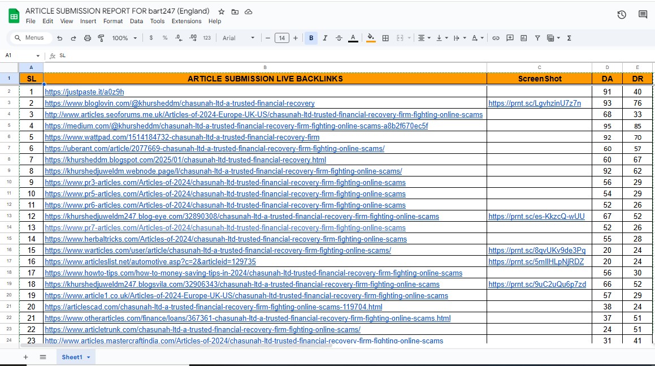Expand the zoom level dropdown
This screenshot has height=366, width=655.
coord(123,38)
